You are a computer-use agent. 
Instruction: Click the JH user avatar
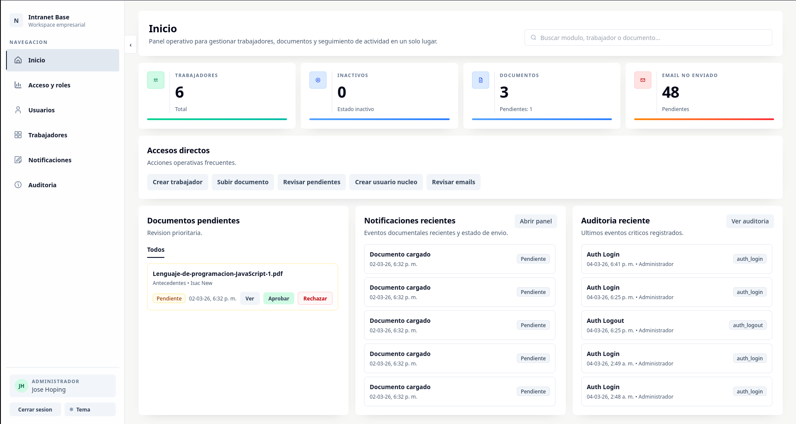click(21, 386)
